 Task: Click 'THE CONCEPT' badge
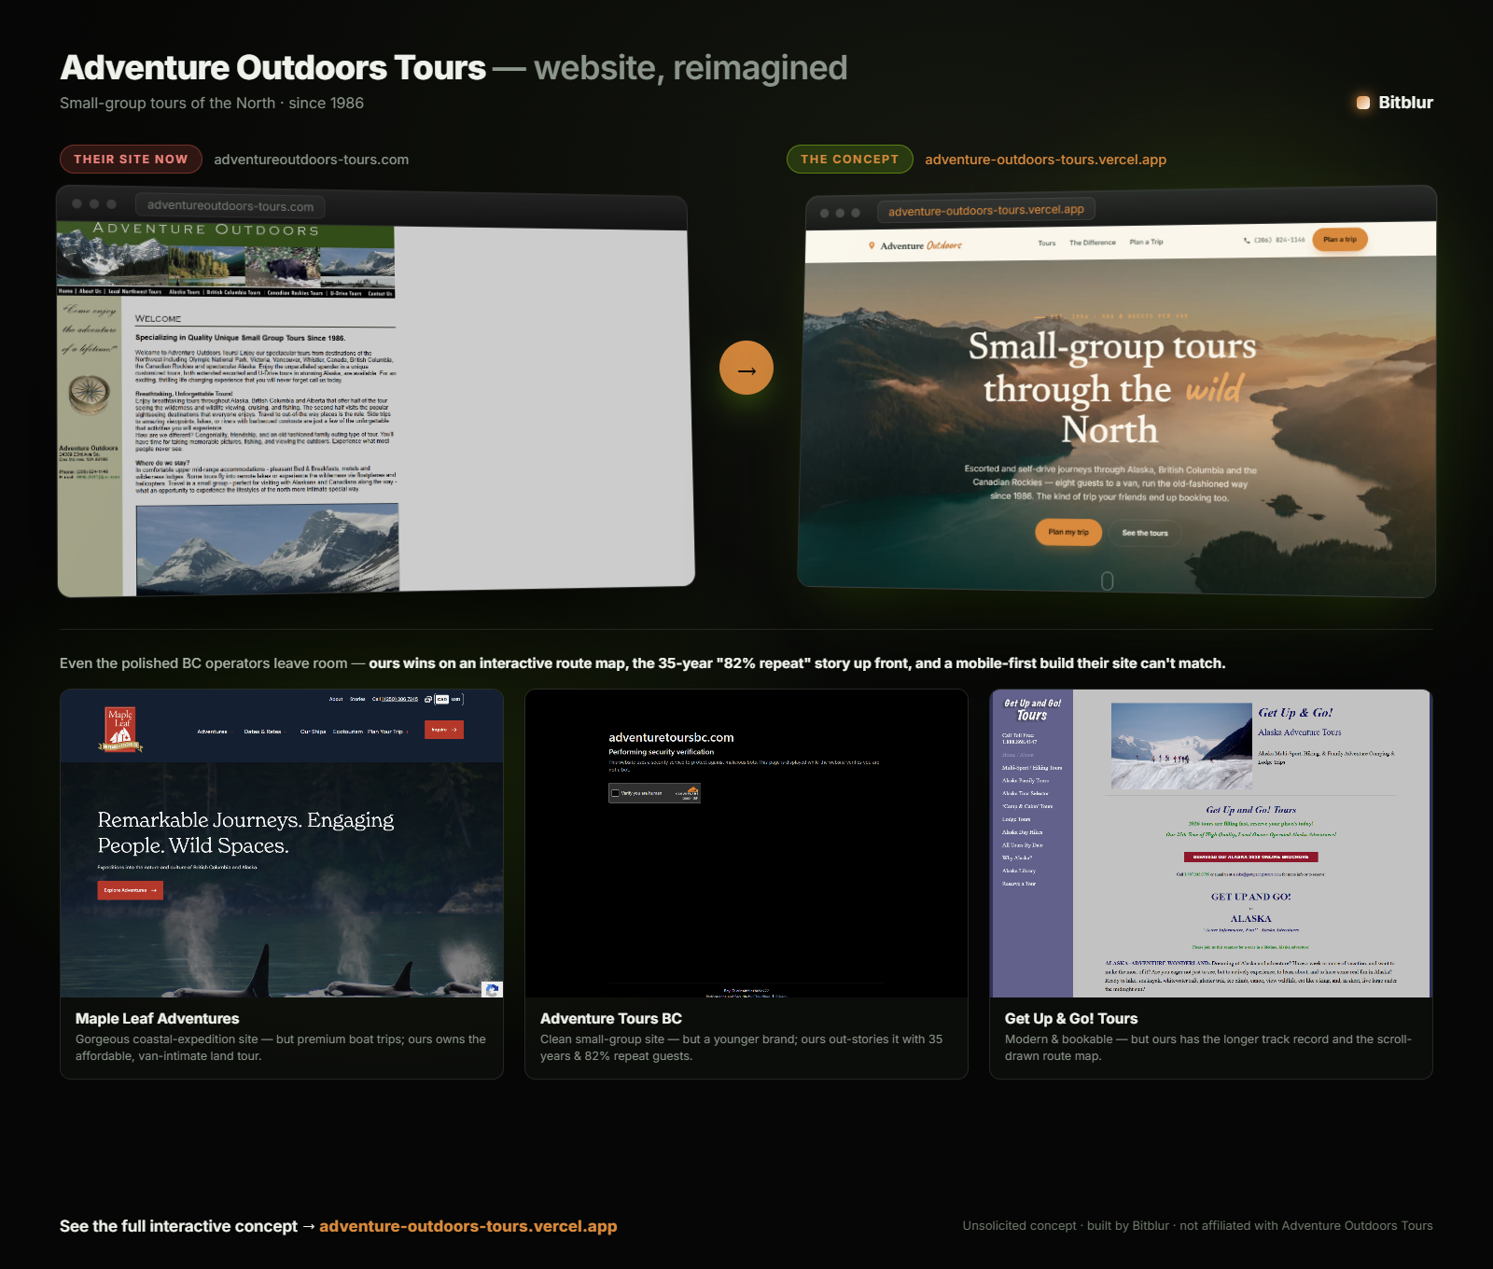849,160
